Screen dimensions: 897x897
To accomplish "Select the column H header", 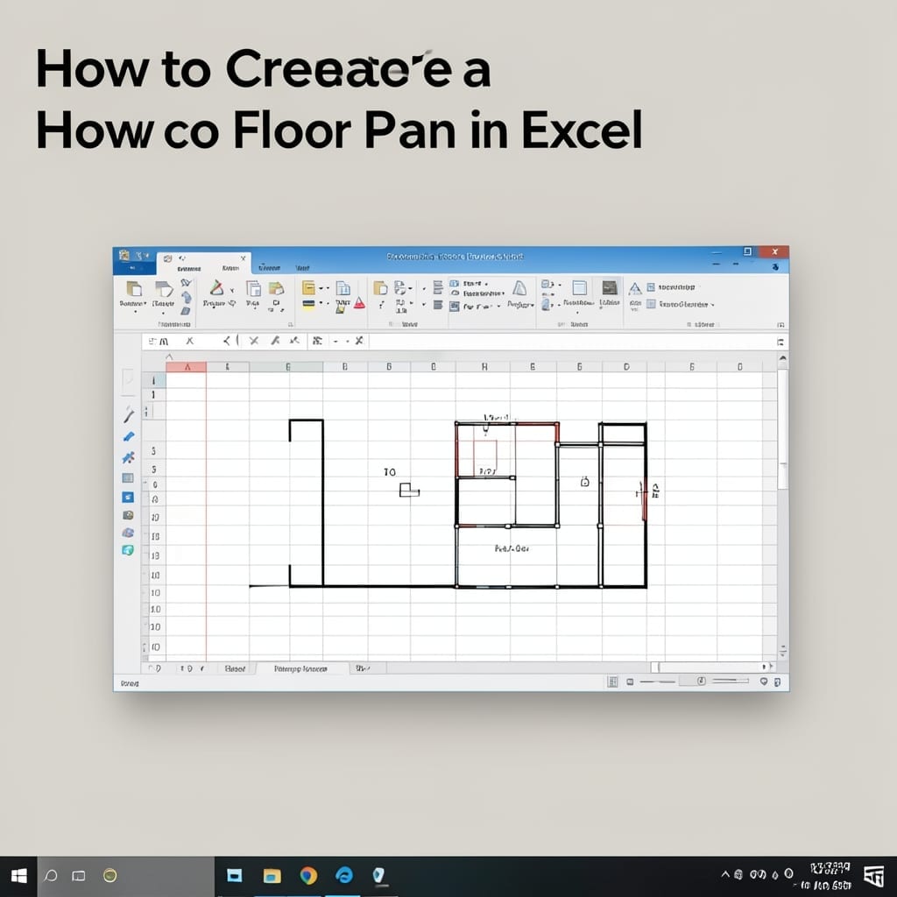I will (484, 367).
